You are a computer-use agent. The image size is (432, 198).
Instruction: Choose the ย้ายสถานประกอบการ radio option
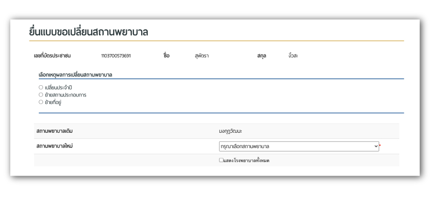tap(41, 95)
